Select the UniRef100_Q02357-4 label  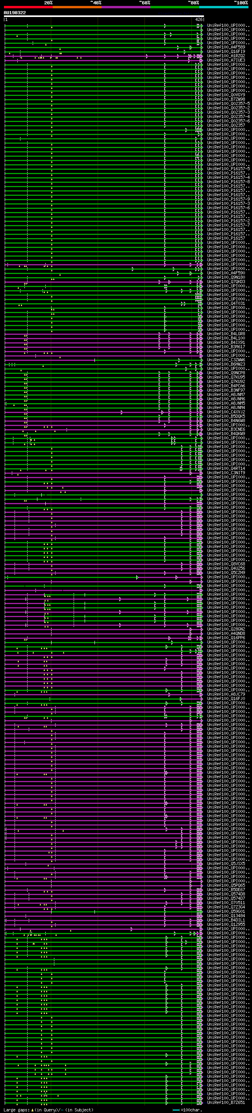[228, 116]
